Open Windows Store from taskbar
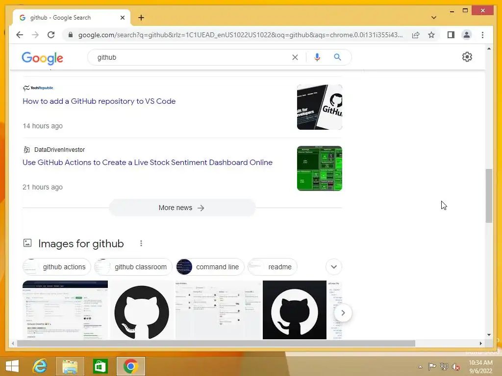The height and width of the screenshot is (376, 502). tap(100, 366)
